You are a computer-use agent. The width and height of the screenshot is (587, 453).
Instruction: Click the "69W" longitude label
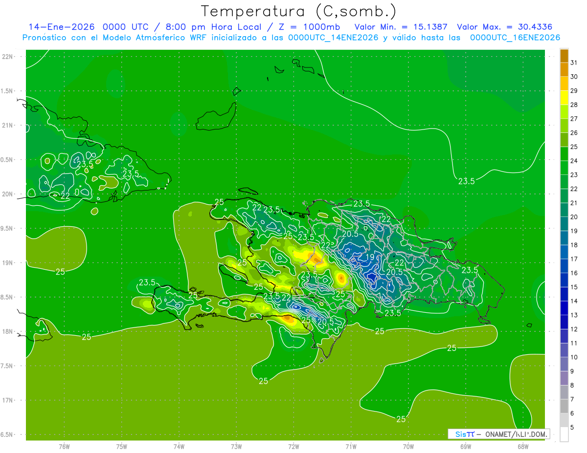[x=466, y=446]
